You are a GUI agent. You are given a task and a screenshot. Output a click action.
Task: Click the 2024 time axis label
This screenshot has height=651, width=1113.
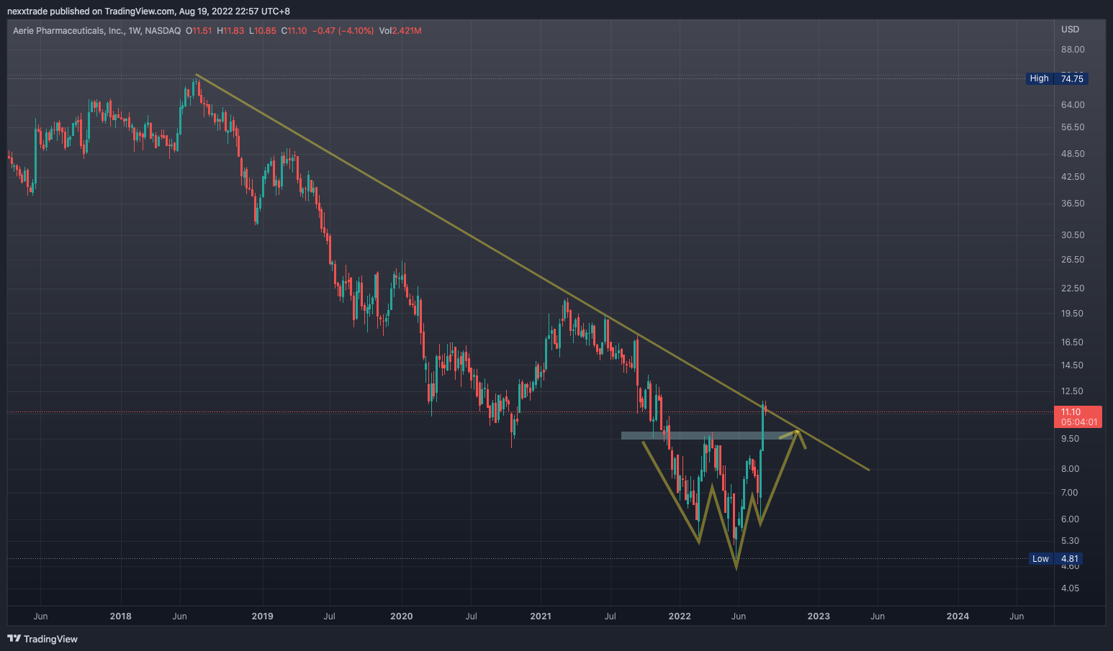pyautogui.click(x=957, y=616)
